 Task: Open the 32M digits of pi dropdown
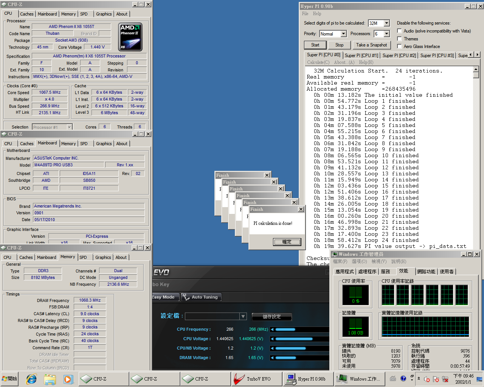tap(386, 23)
